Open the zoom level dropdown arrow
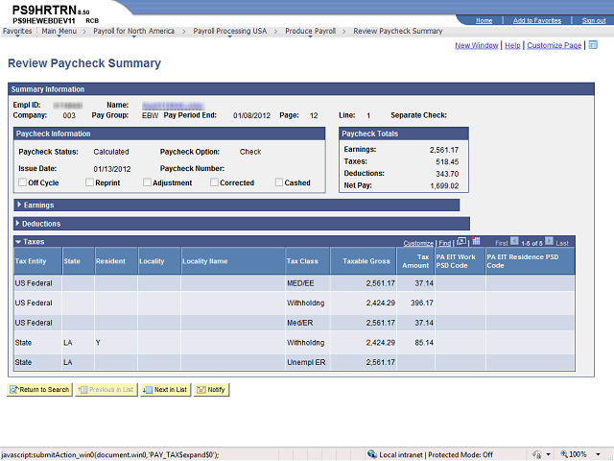This screenshot has height=461, width=614. (x=598, y=454)
